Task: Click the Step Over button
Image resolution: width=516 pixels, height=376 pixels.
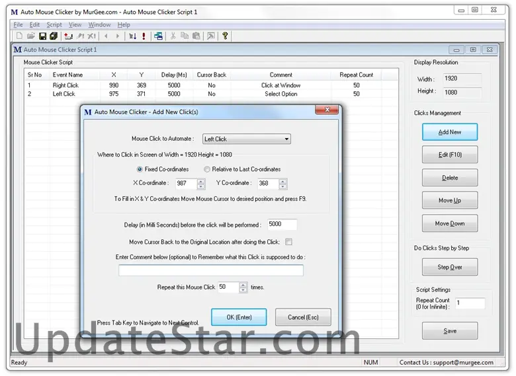Action: (449, 267)
